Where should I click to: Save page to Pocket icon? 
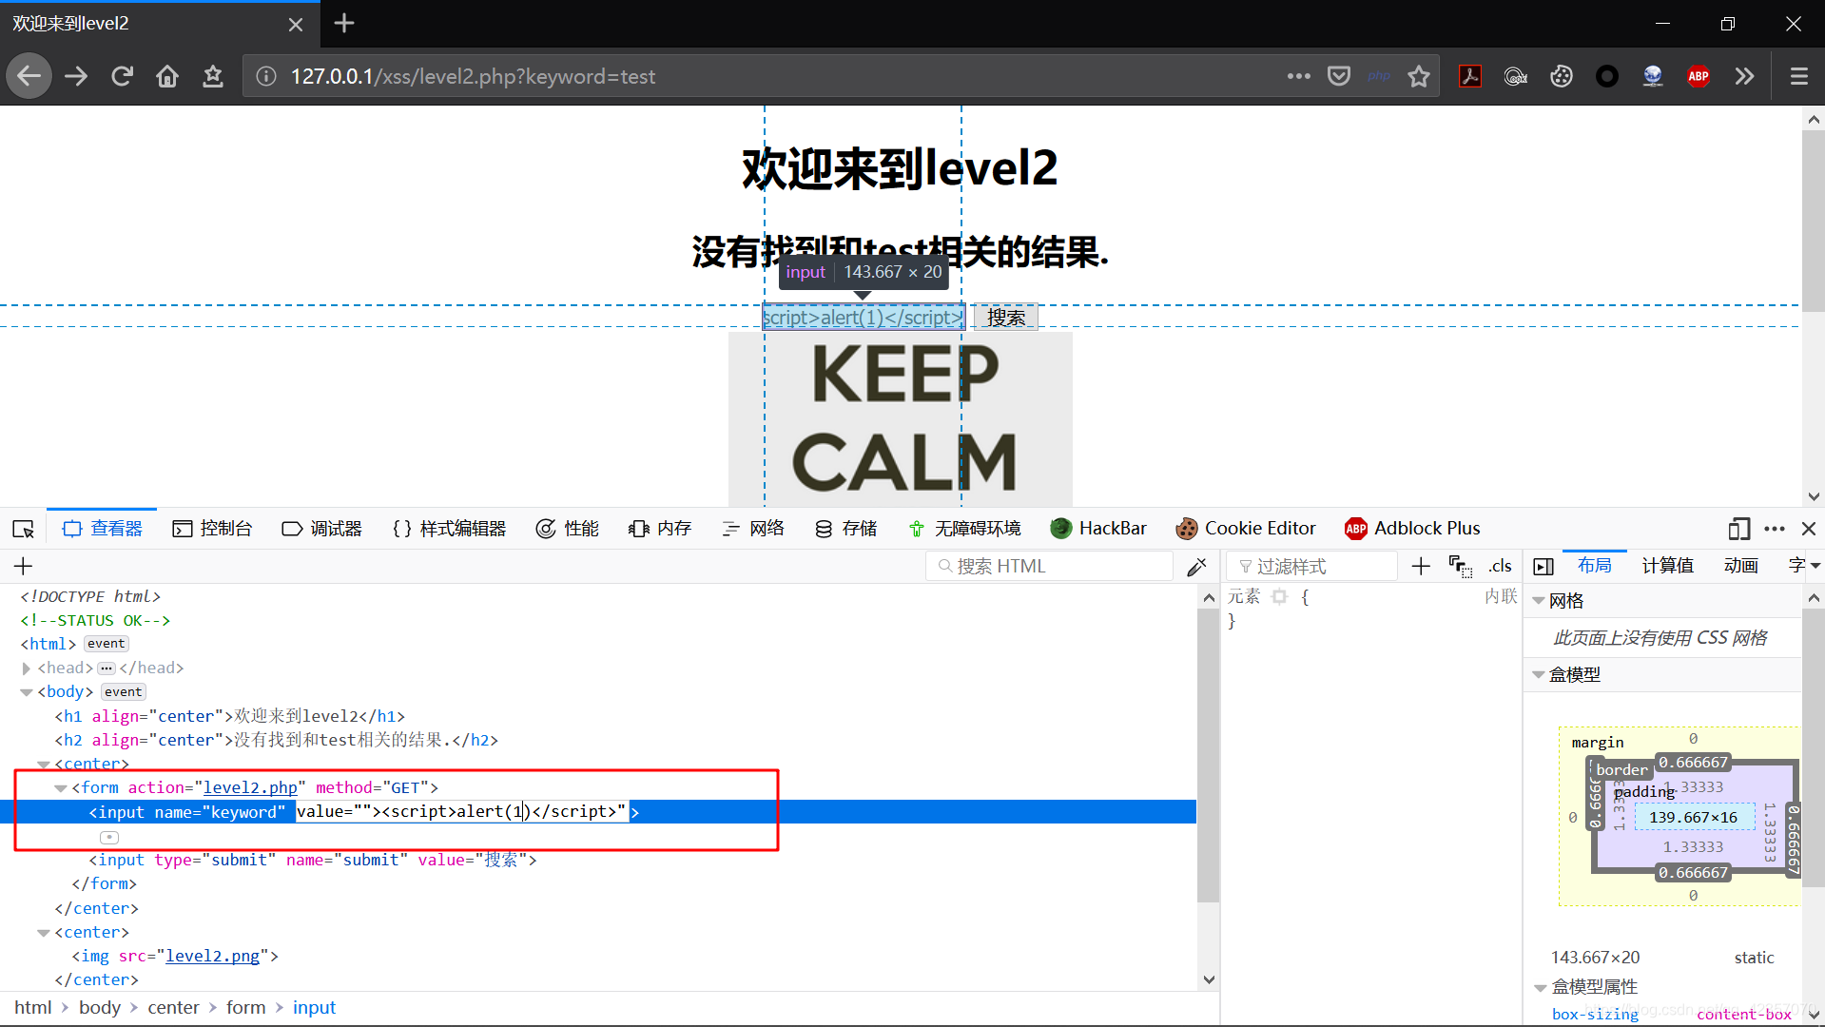(x=1339, y=76)
